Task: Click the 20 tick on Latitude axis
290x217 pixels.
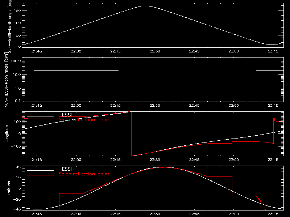Action: [19, 177]
